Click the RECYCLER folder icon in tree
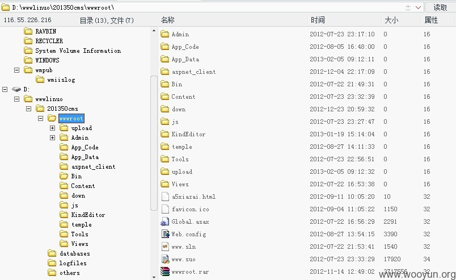 (x=28, y=41)
